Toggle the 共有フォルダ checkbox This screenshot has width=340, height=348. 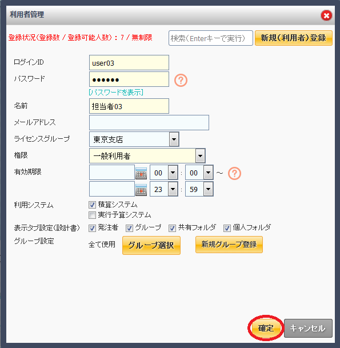(172, 228)
